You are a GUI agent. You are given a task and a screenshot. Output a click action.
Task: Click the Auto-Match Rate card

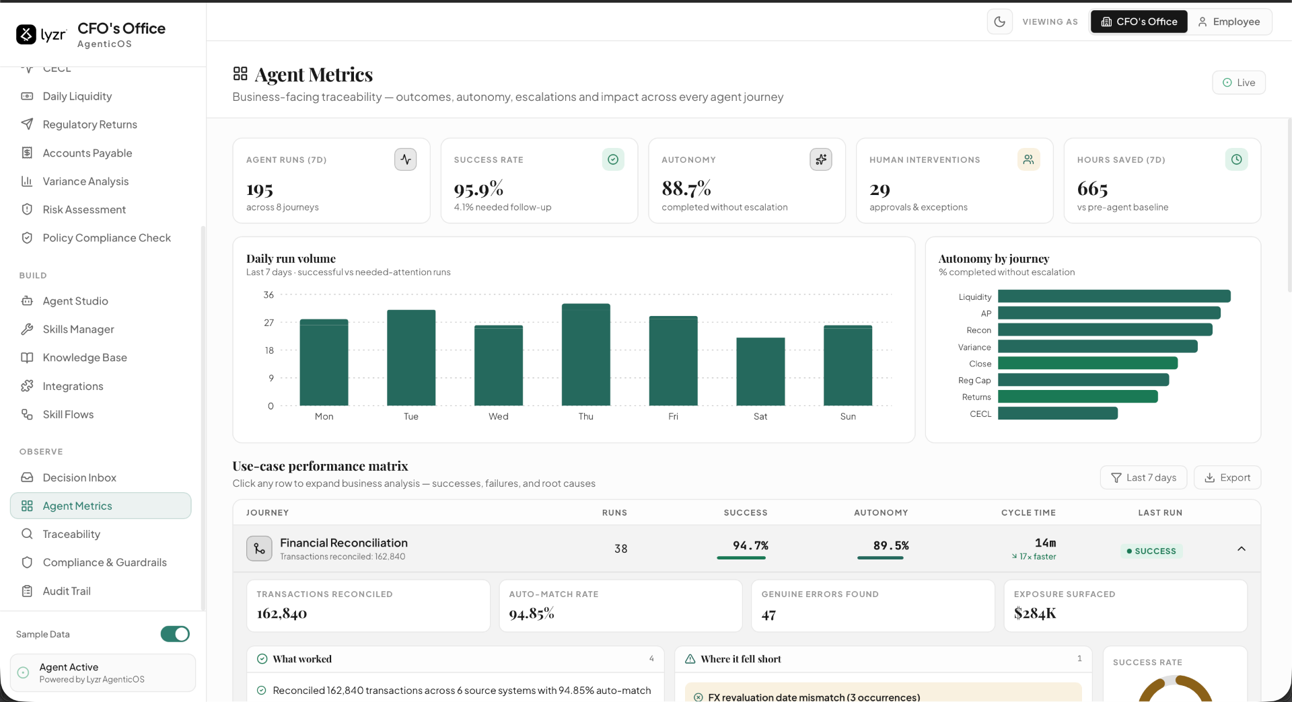click(x=620, y=605)
